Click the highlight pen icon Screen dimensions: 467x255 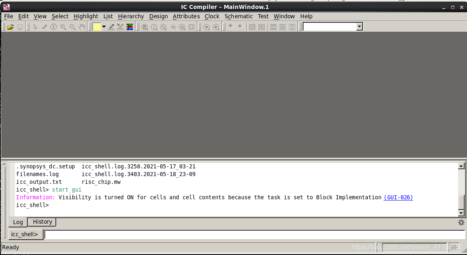[111, 27]
